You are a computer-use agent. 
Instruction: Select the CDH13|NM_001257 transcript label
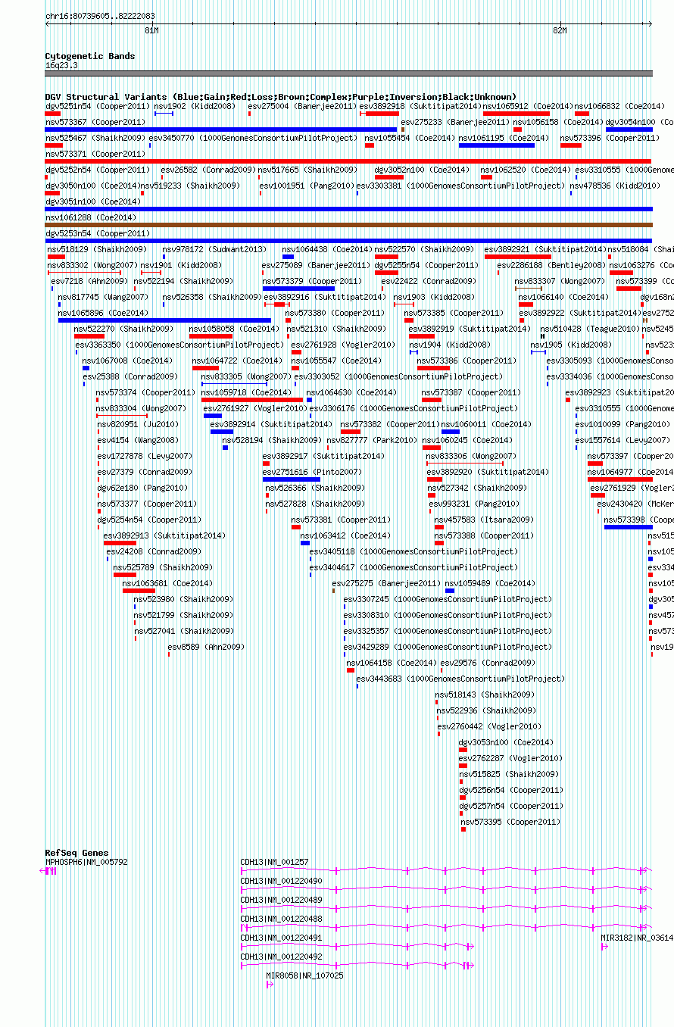pos(275,862)
